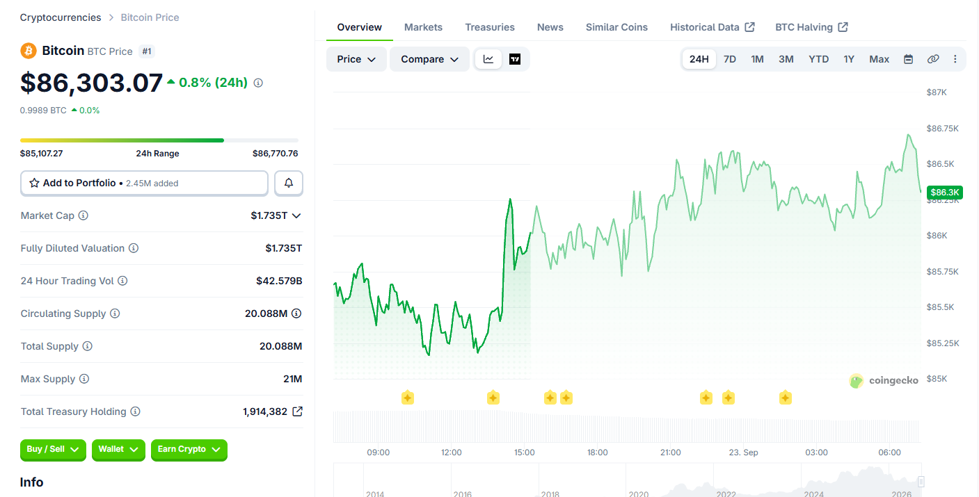This screenshot has width=979, height=497.
Task: Click info icon beside Circulating Supply label
Action: pyautogui.click(x=115, y=313)
